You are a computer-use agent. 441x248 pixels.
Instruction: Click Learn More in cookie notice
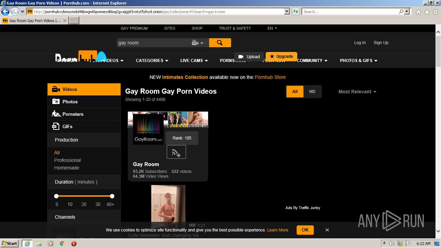click(x=277, y=230)
